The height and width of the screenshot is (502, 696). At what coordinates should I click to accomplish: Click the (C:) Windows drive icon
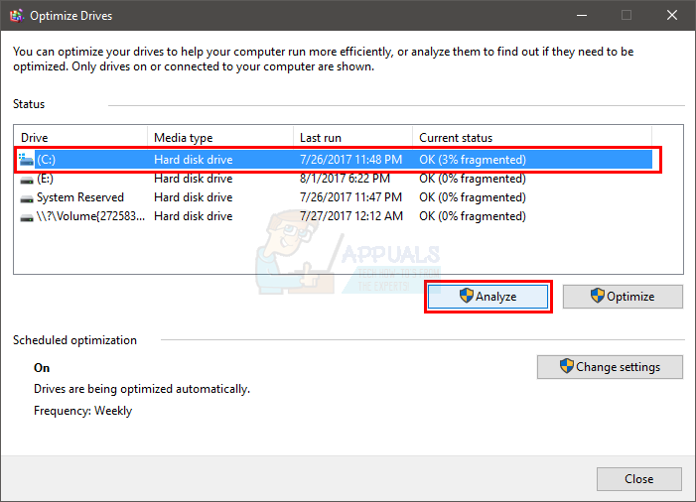26,160
